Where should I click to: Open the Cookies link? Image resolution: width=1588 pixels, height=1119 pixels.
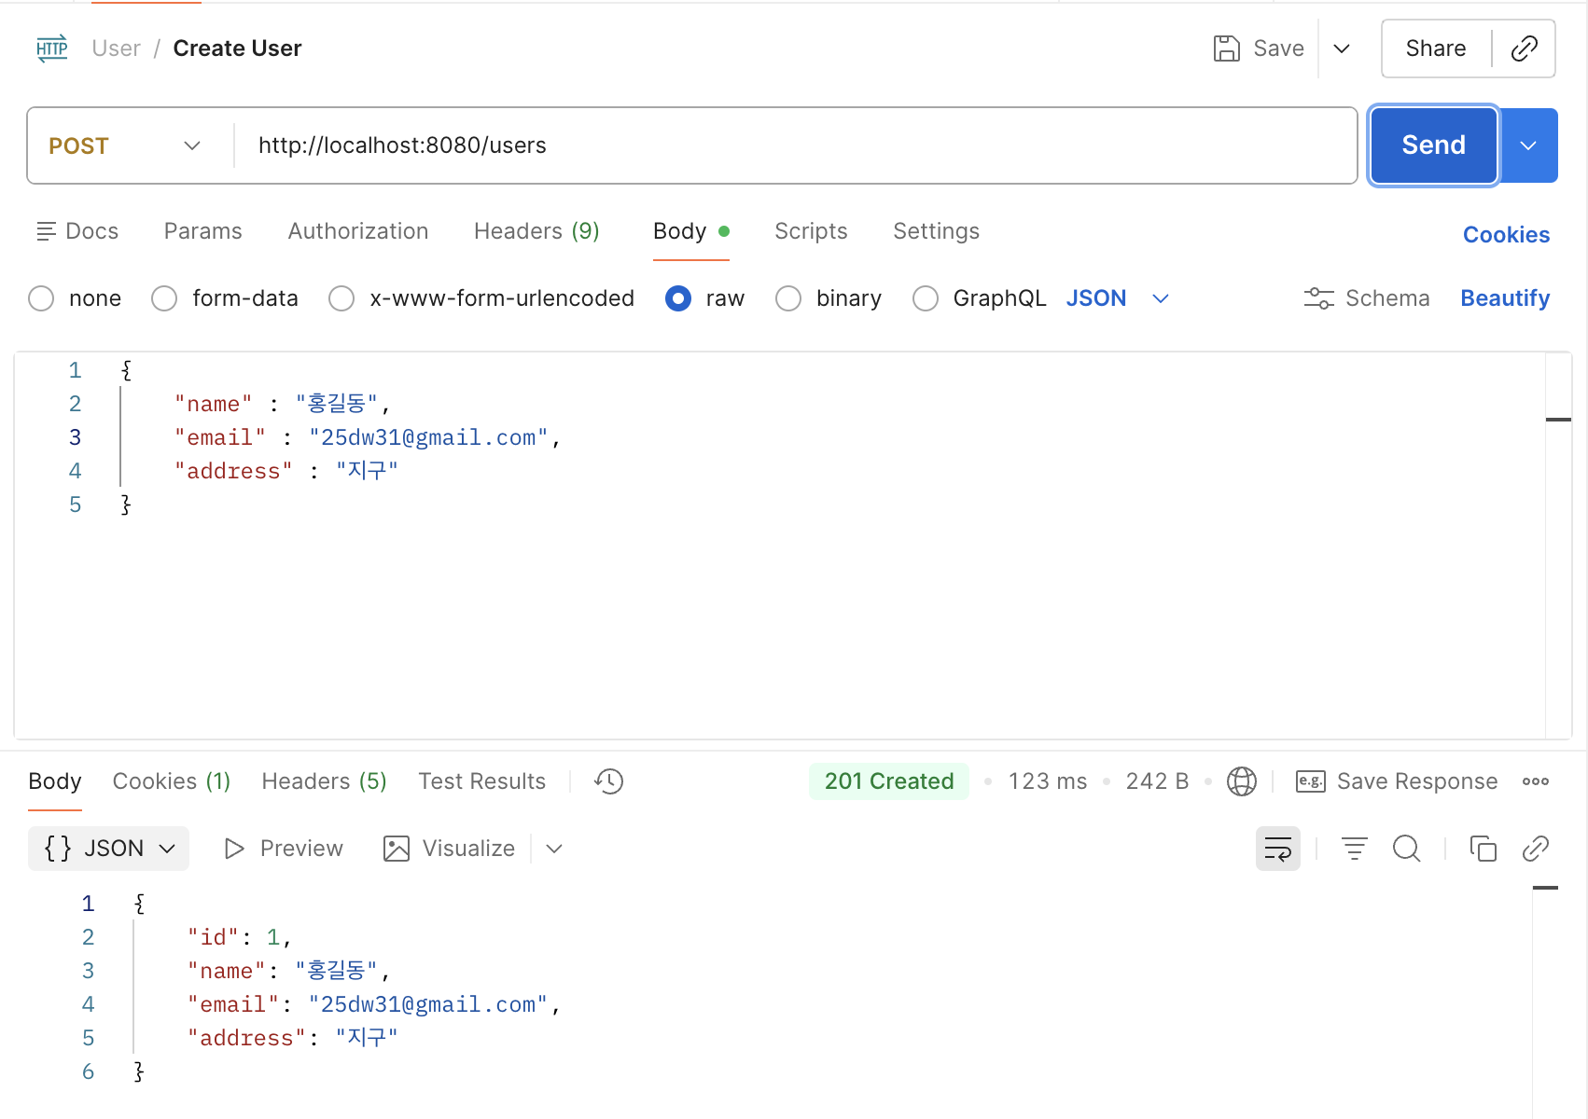[x=1506, y=235]
